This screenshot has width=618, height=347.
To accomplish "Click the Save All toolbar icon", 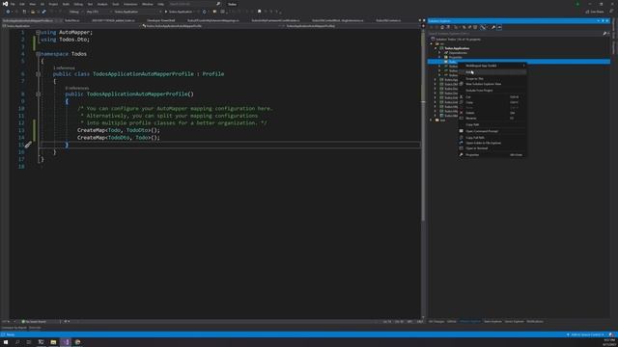I will 43,12.
